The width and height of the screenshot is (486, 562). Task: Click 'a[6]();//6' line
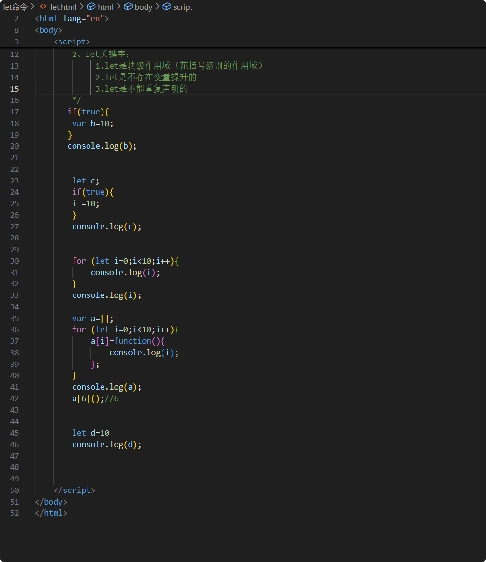coord(95,398)
